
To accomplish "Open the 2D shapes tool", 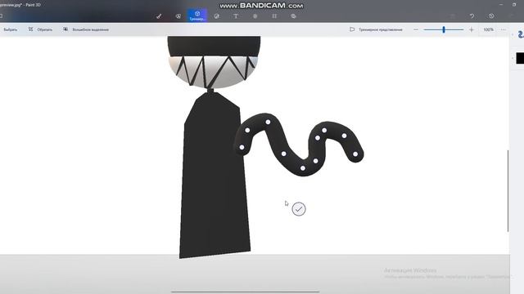I will [x=178, y=16].
